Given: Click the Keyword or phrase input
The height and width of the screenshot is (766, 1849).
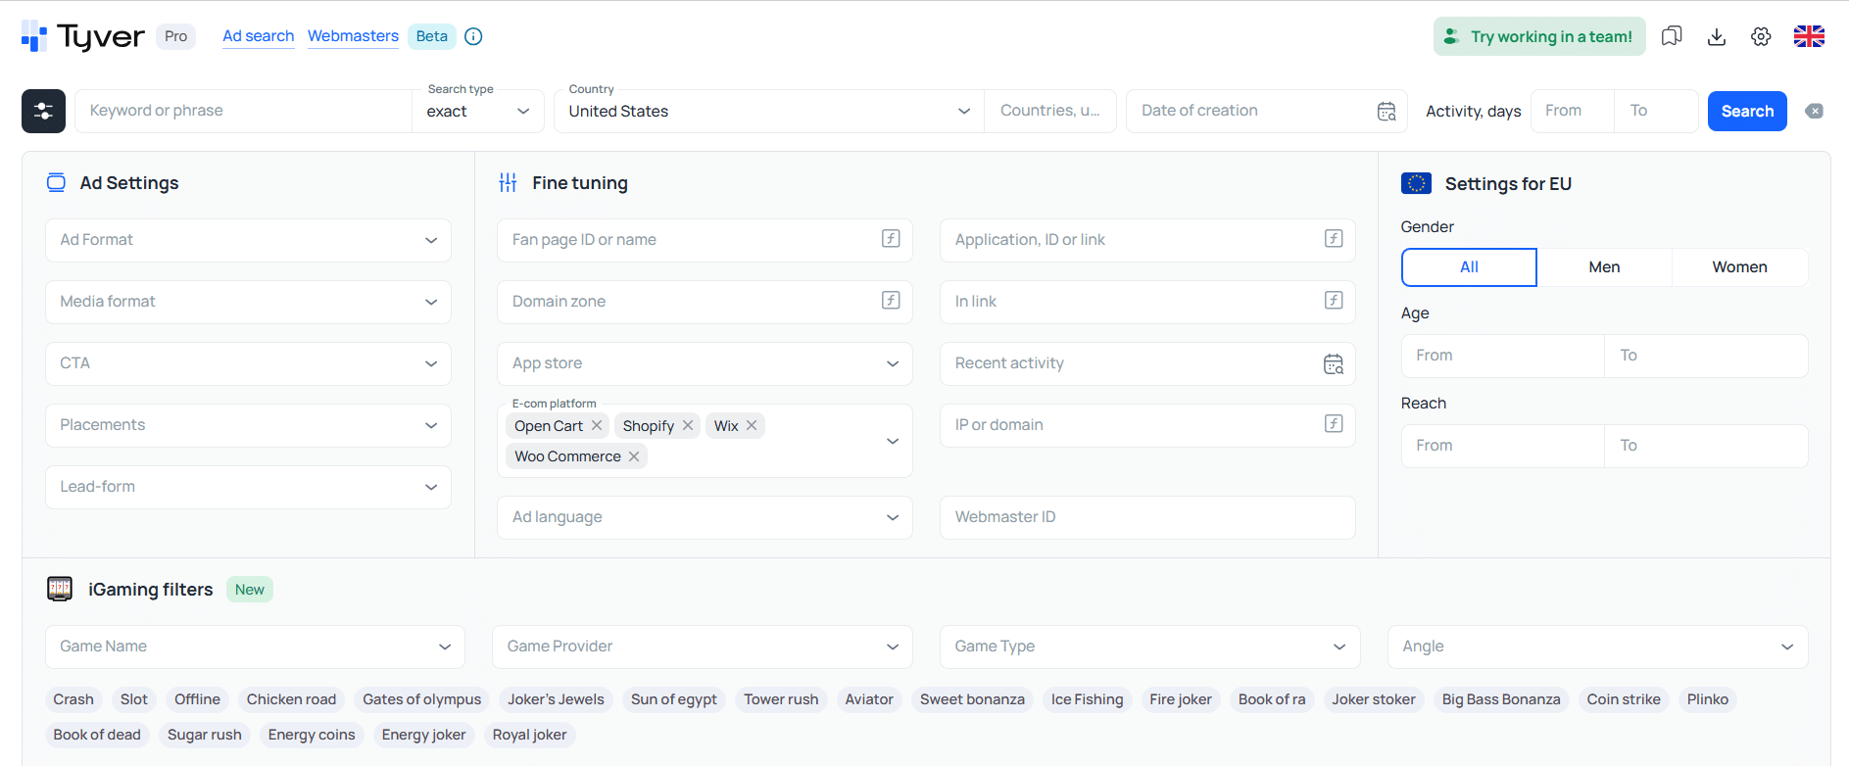Looking at the screenshot, I should coord(244,111).
